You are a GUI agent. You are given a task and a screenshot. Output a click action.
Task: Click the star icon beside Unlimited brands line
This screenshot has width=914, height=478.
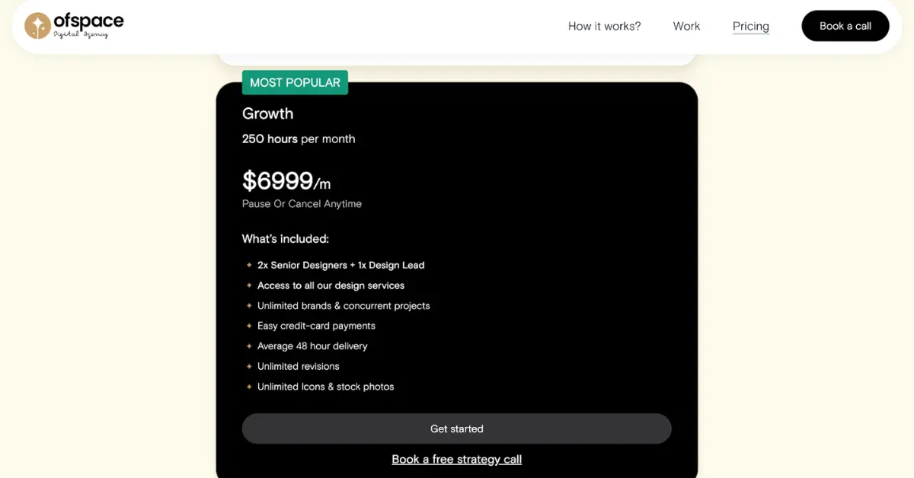[x=249, y=305]
